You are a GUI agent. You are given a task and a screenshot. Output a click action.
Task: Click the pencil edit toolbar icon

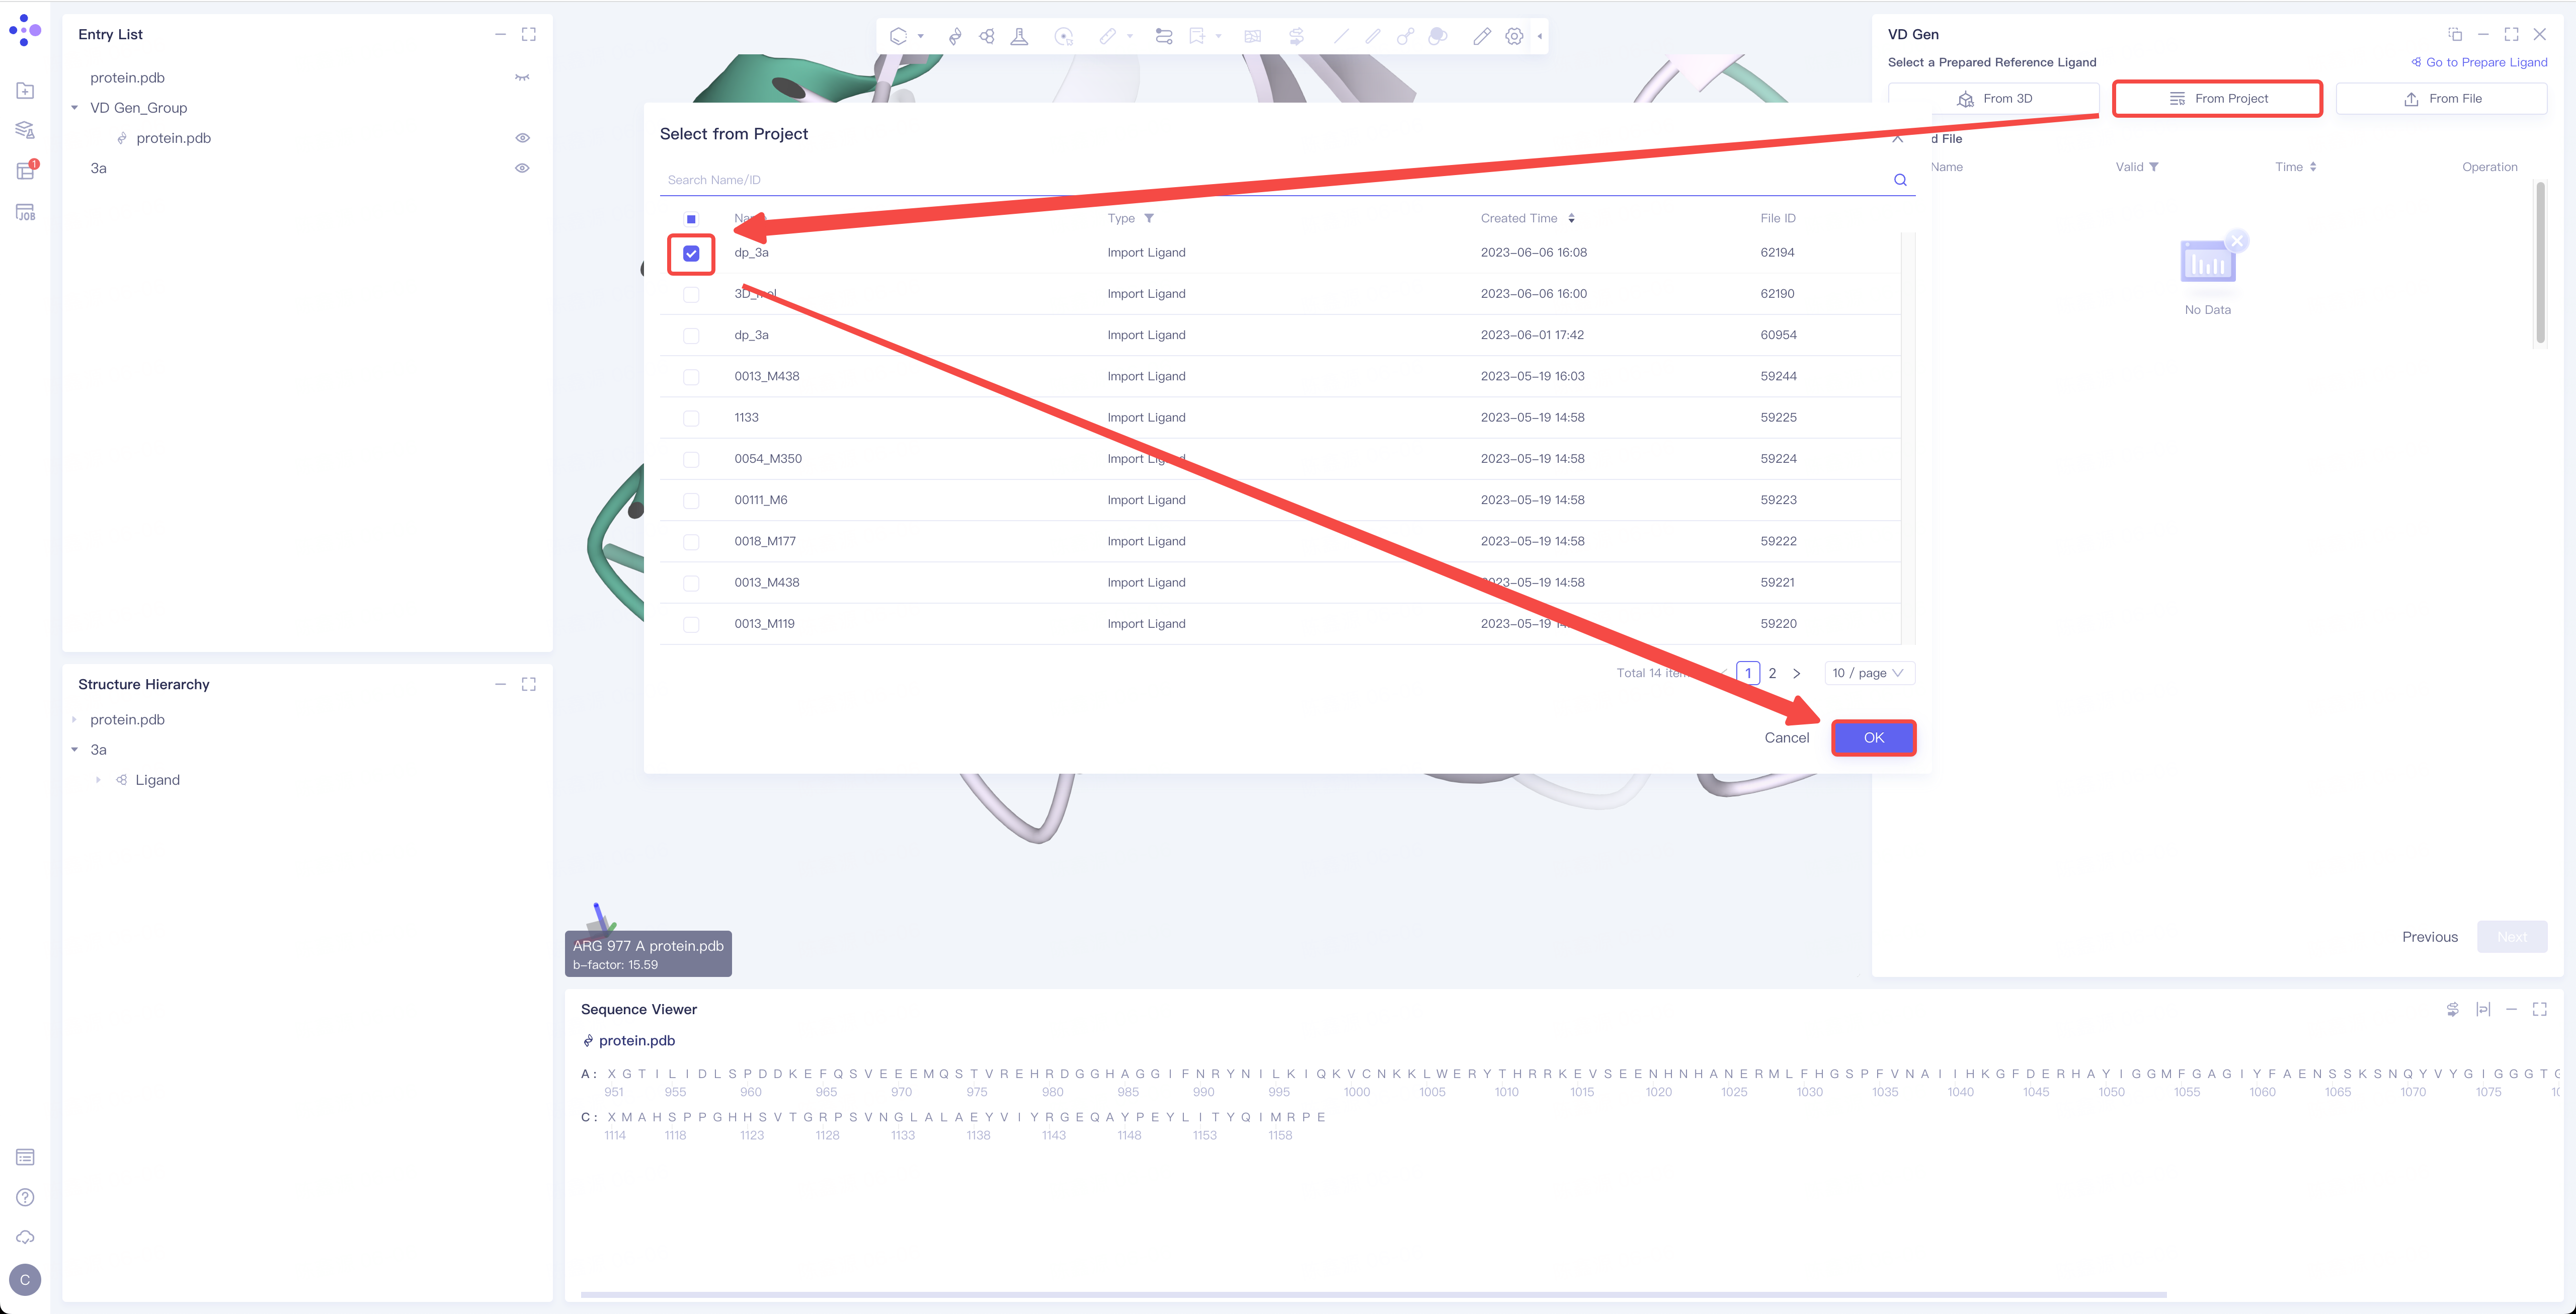[1481, 37]
